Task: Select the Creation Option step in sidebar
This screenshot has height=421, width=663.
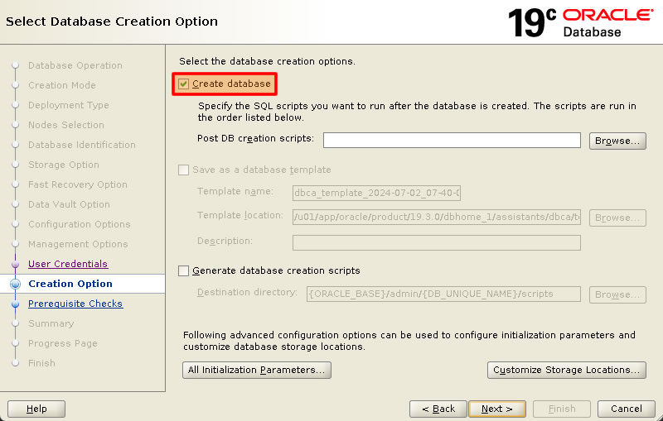Action: point(70,284)
